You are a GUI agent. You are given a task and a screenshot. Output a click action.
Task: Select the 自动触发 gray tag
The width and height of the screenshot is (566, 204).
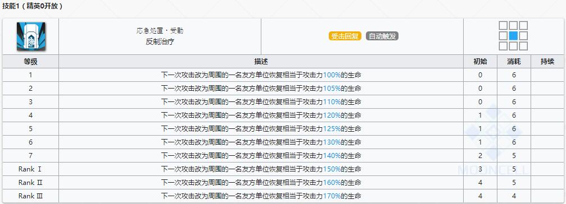click(382, 36)
